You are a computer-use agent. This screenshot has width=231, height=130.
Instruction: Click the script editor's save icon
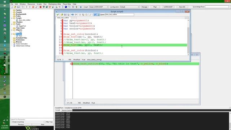click(x=65, y=14)
